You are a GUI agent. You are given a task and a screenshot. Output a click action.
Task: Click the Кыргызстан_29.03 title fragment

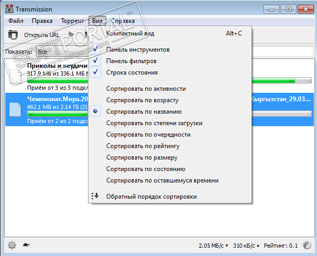281,99
